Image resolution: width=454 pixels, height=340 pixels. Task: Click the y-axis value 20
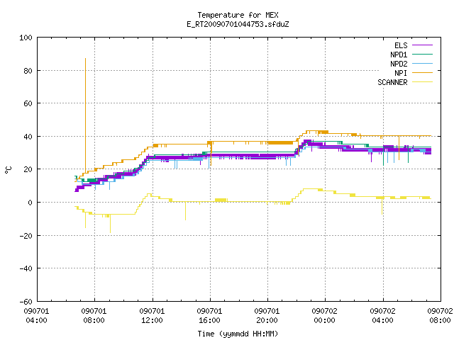coord(28,169)
